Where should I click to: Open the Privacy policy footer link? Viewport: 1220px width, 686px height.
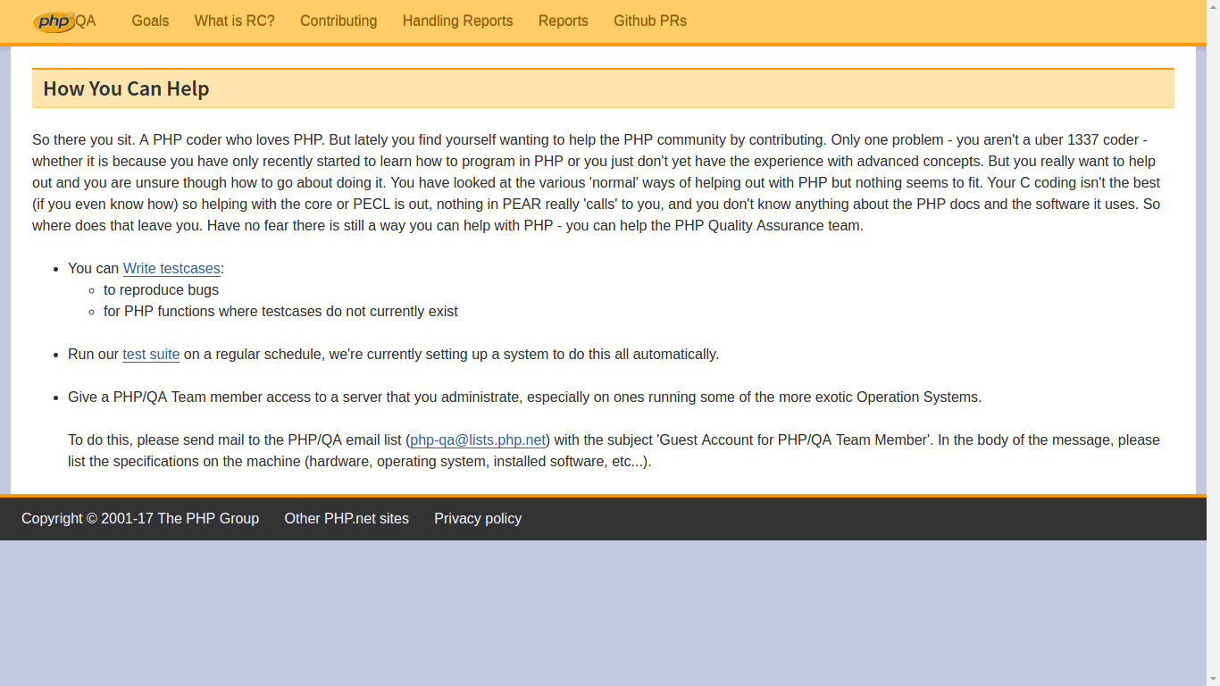[478, 518]
